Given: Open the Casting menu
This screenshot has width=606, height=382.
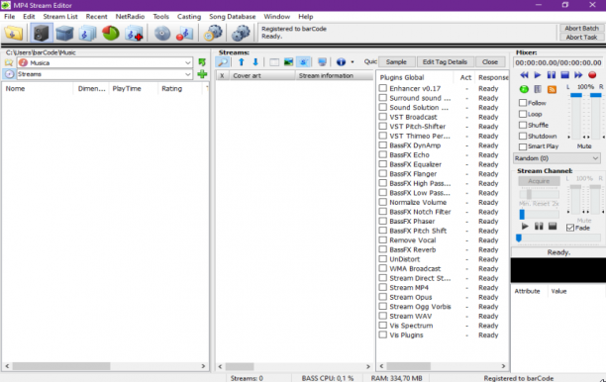Looking at the screenshot, I should (189, 17).
